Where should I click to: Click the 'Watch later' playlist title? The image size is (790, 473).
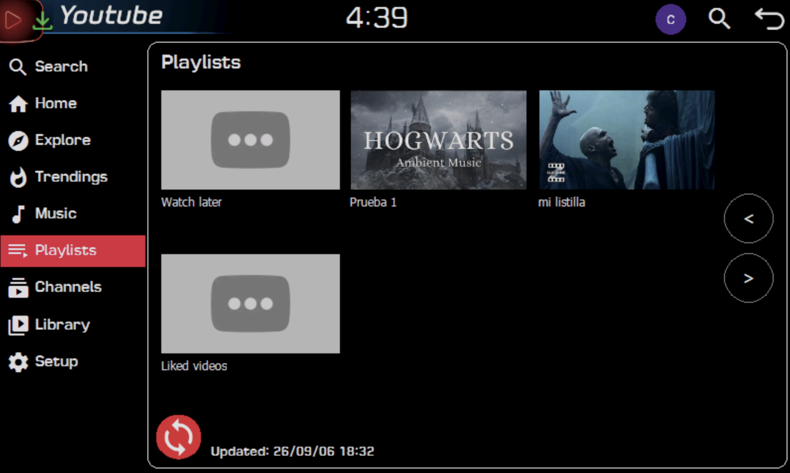point(192,202)
